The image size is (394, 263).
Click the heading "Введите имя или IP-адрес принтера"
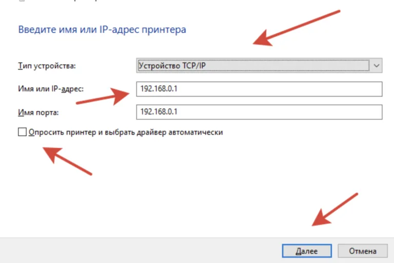point(102,30)
